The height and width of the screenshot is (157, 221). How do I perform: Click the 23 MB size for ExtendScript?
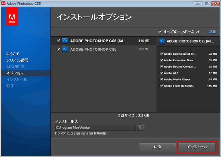click(213, 54)
